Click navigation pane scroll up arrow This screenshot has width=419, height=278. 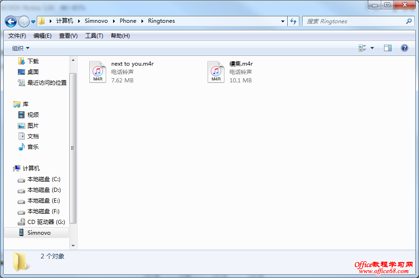pos(73,60)
